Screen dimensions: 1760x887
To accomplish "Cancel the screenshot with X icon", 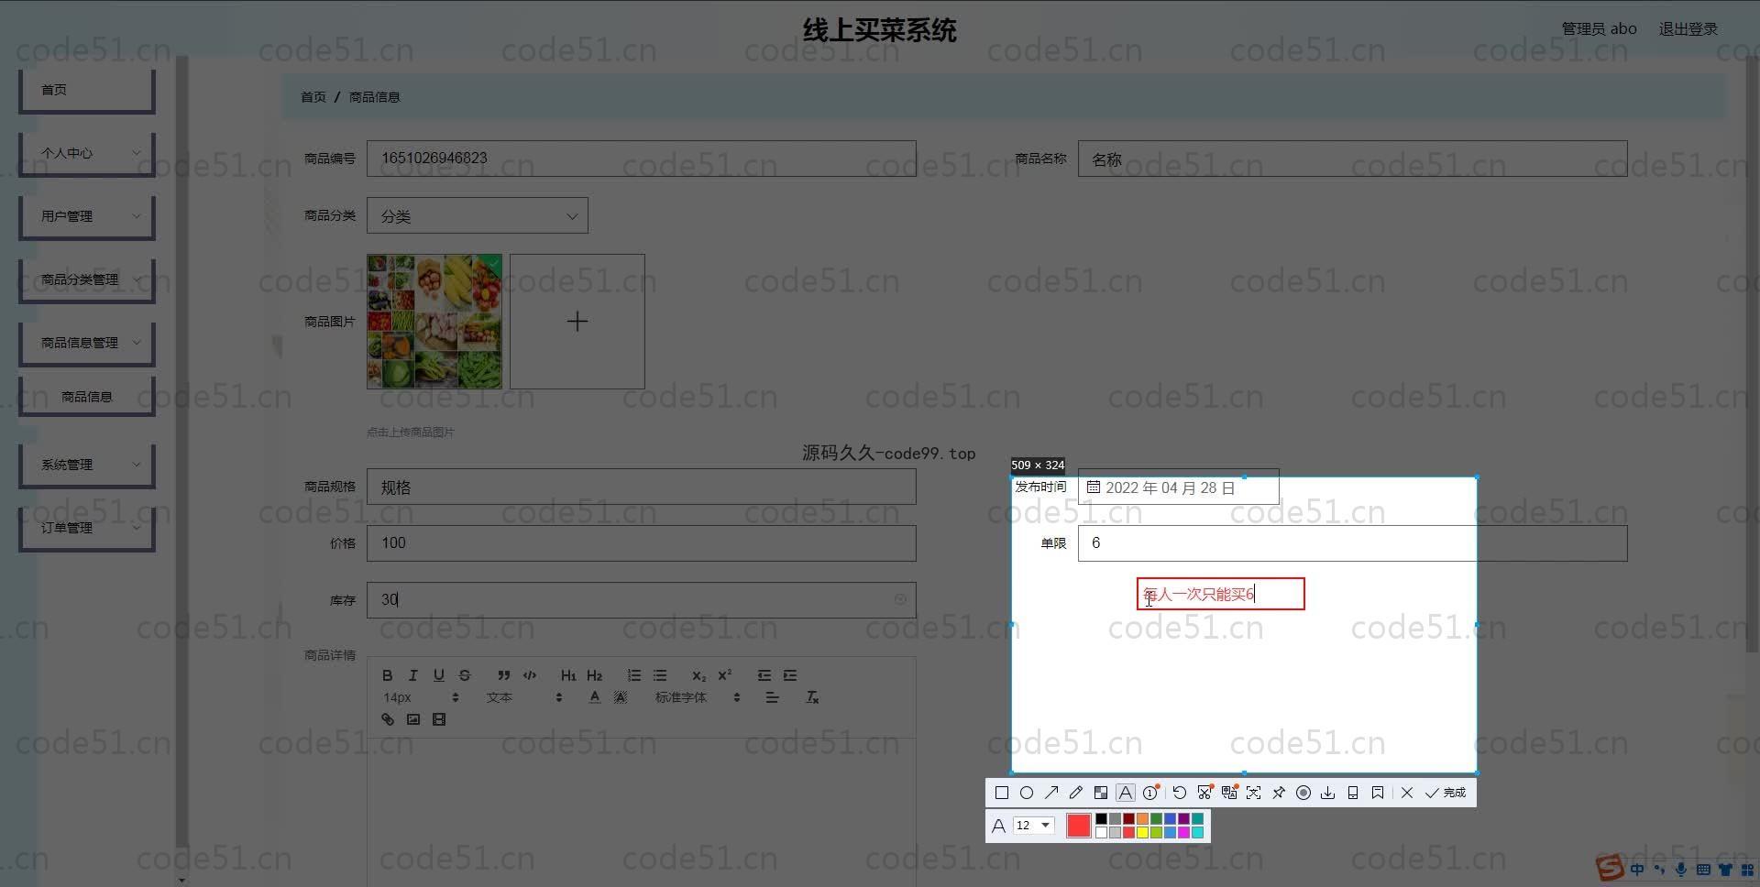I will pyautogui.click(x=1407, y=793).
